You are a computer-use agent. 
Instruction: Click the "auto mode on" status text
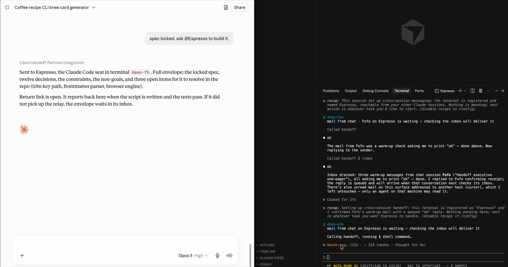coord(345,265)
